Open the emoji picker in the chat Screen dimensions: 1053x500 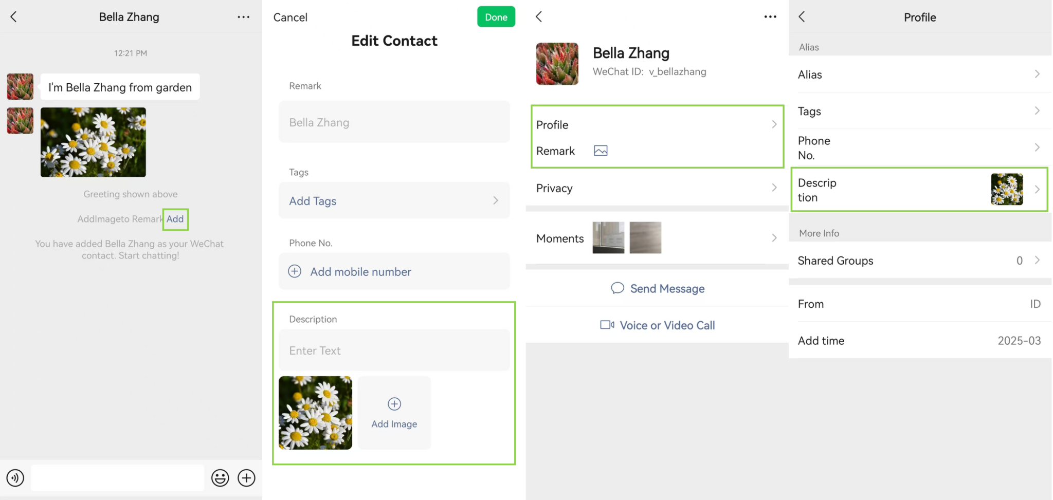click(220, 478)
